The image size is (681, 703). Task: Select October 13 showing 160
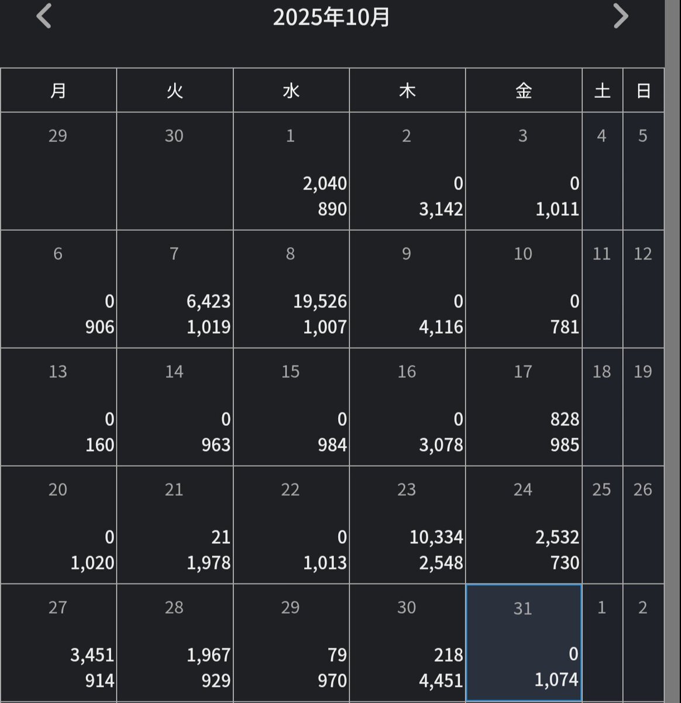coord(59,407)
